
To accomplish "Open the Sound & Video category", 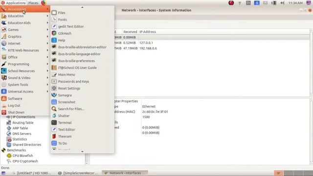I will click(25, 78).
